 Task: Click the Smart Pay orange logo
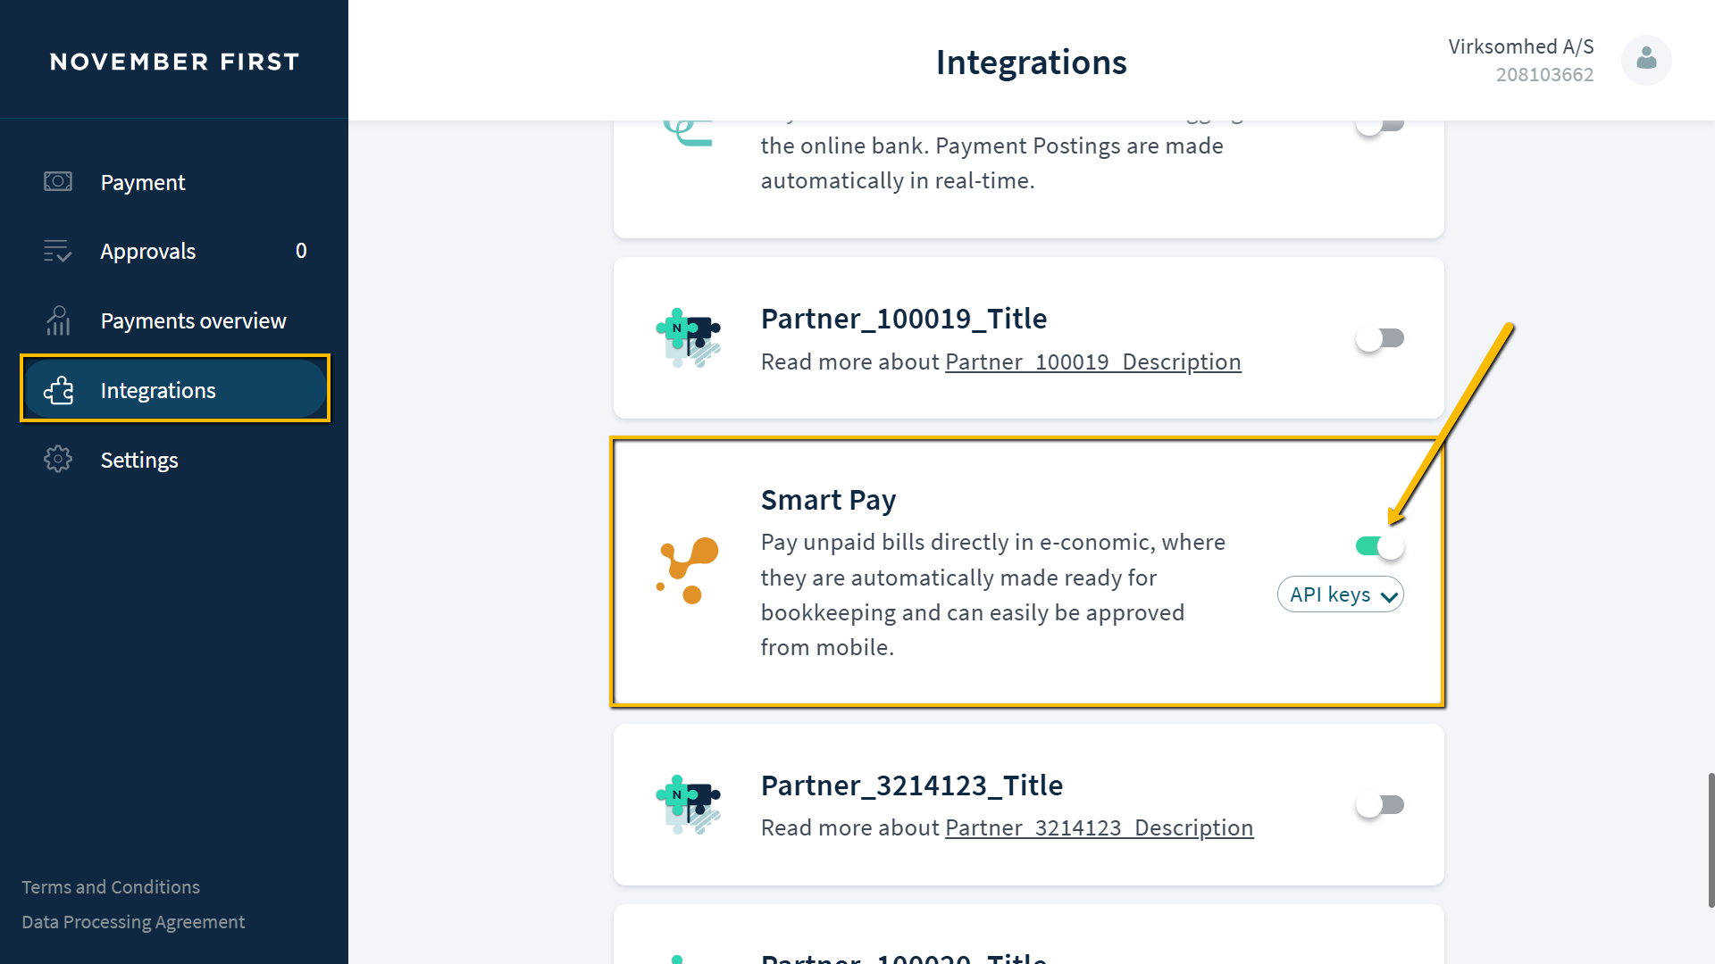688,571
